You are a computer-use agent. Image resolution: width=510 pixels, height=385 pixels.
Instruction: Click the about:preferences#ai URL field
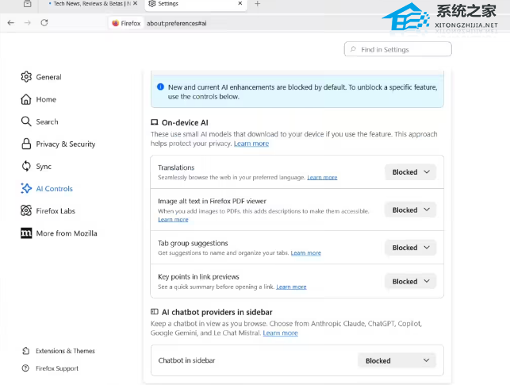(176, 23)
